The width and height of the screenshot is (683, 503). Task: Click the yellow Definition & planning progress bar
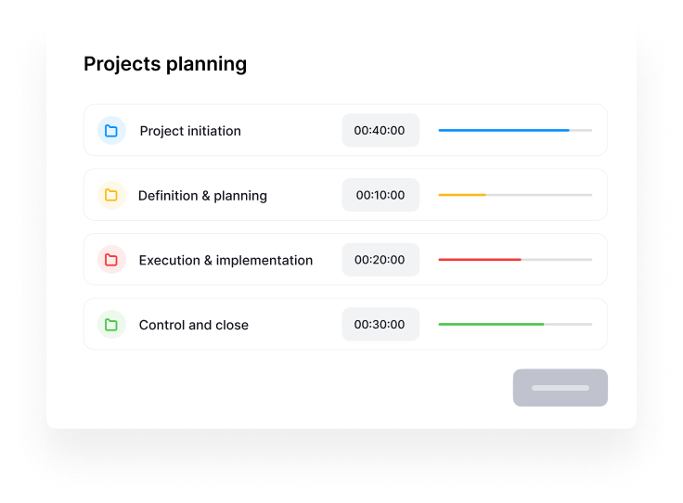click(x=462, y=195)
